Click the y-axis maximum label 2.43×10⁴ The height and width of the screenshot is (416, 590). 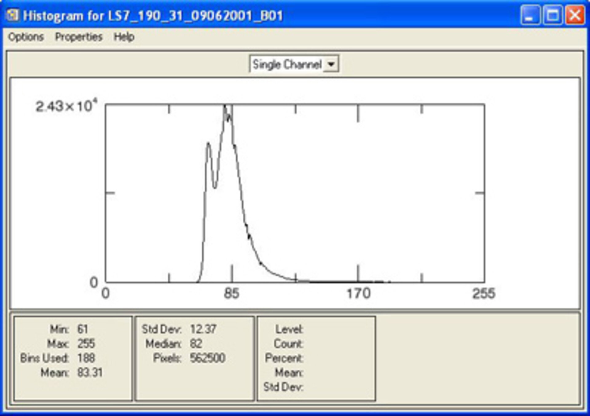point(66,106)
